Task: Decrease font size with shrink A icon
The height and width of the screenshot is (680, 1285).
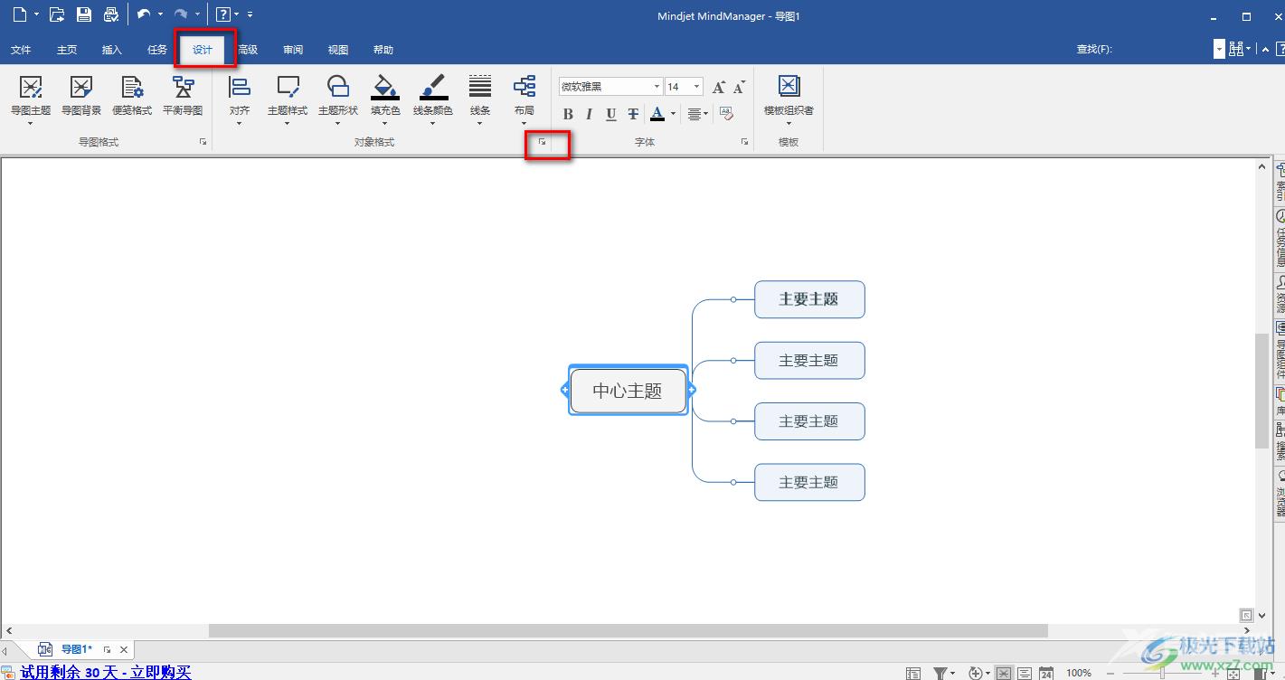Action: 740,87
